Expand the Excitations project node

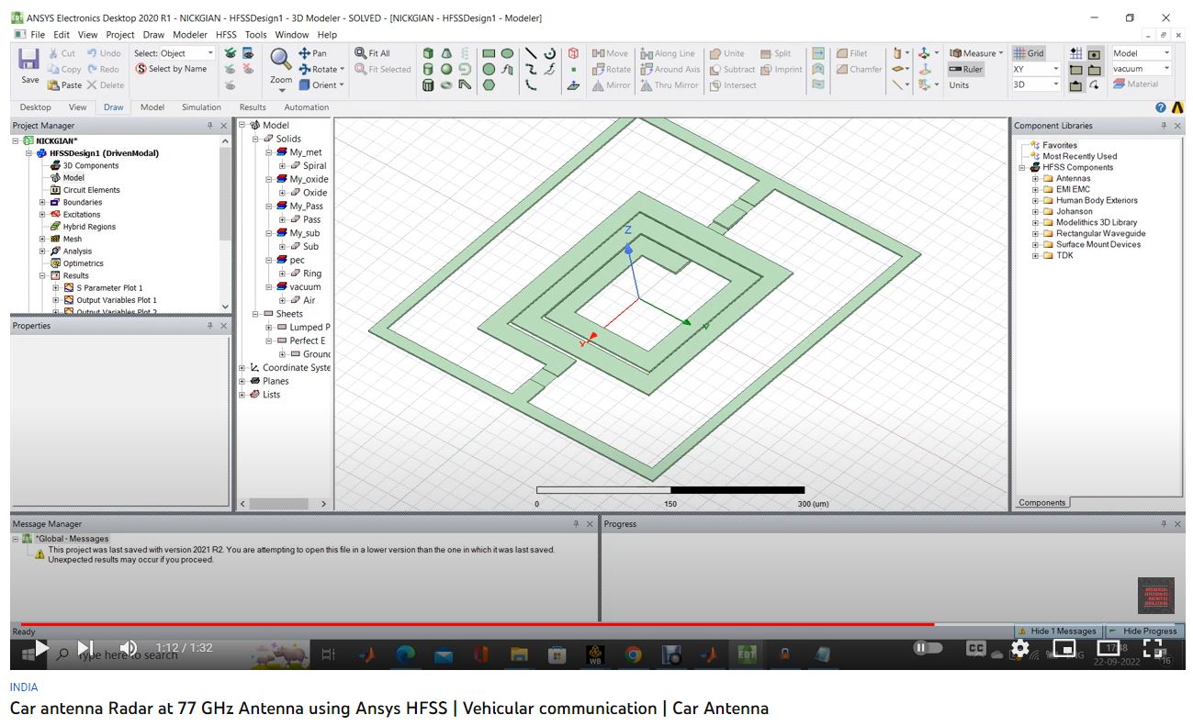coord(42,215)
